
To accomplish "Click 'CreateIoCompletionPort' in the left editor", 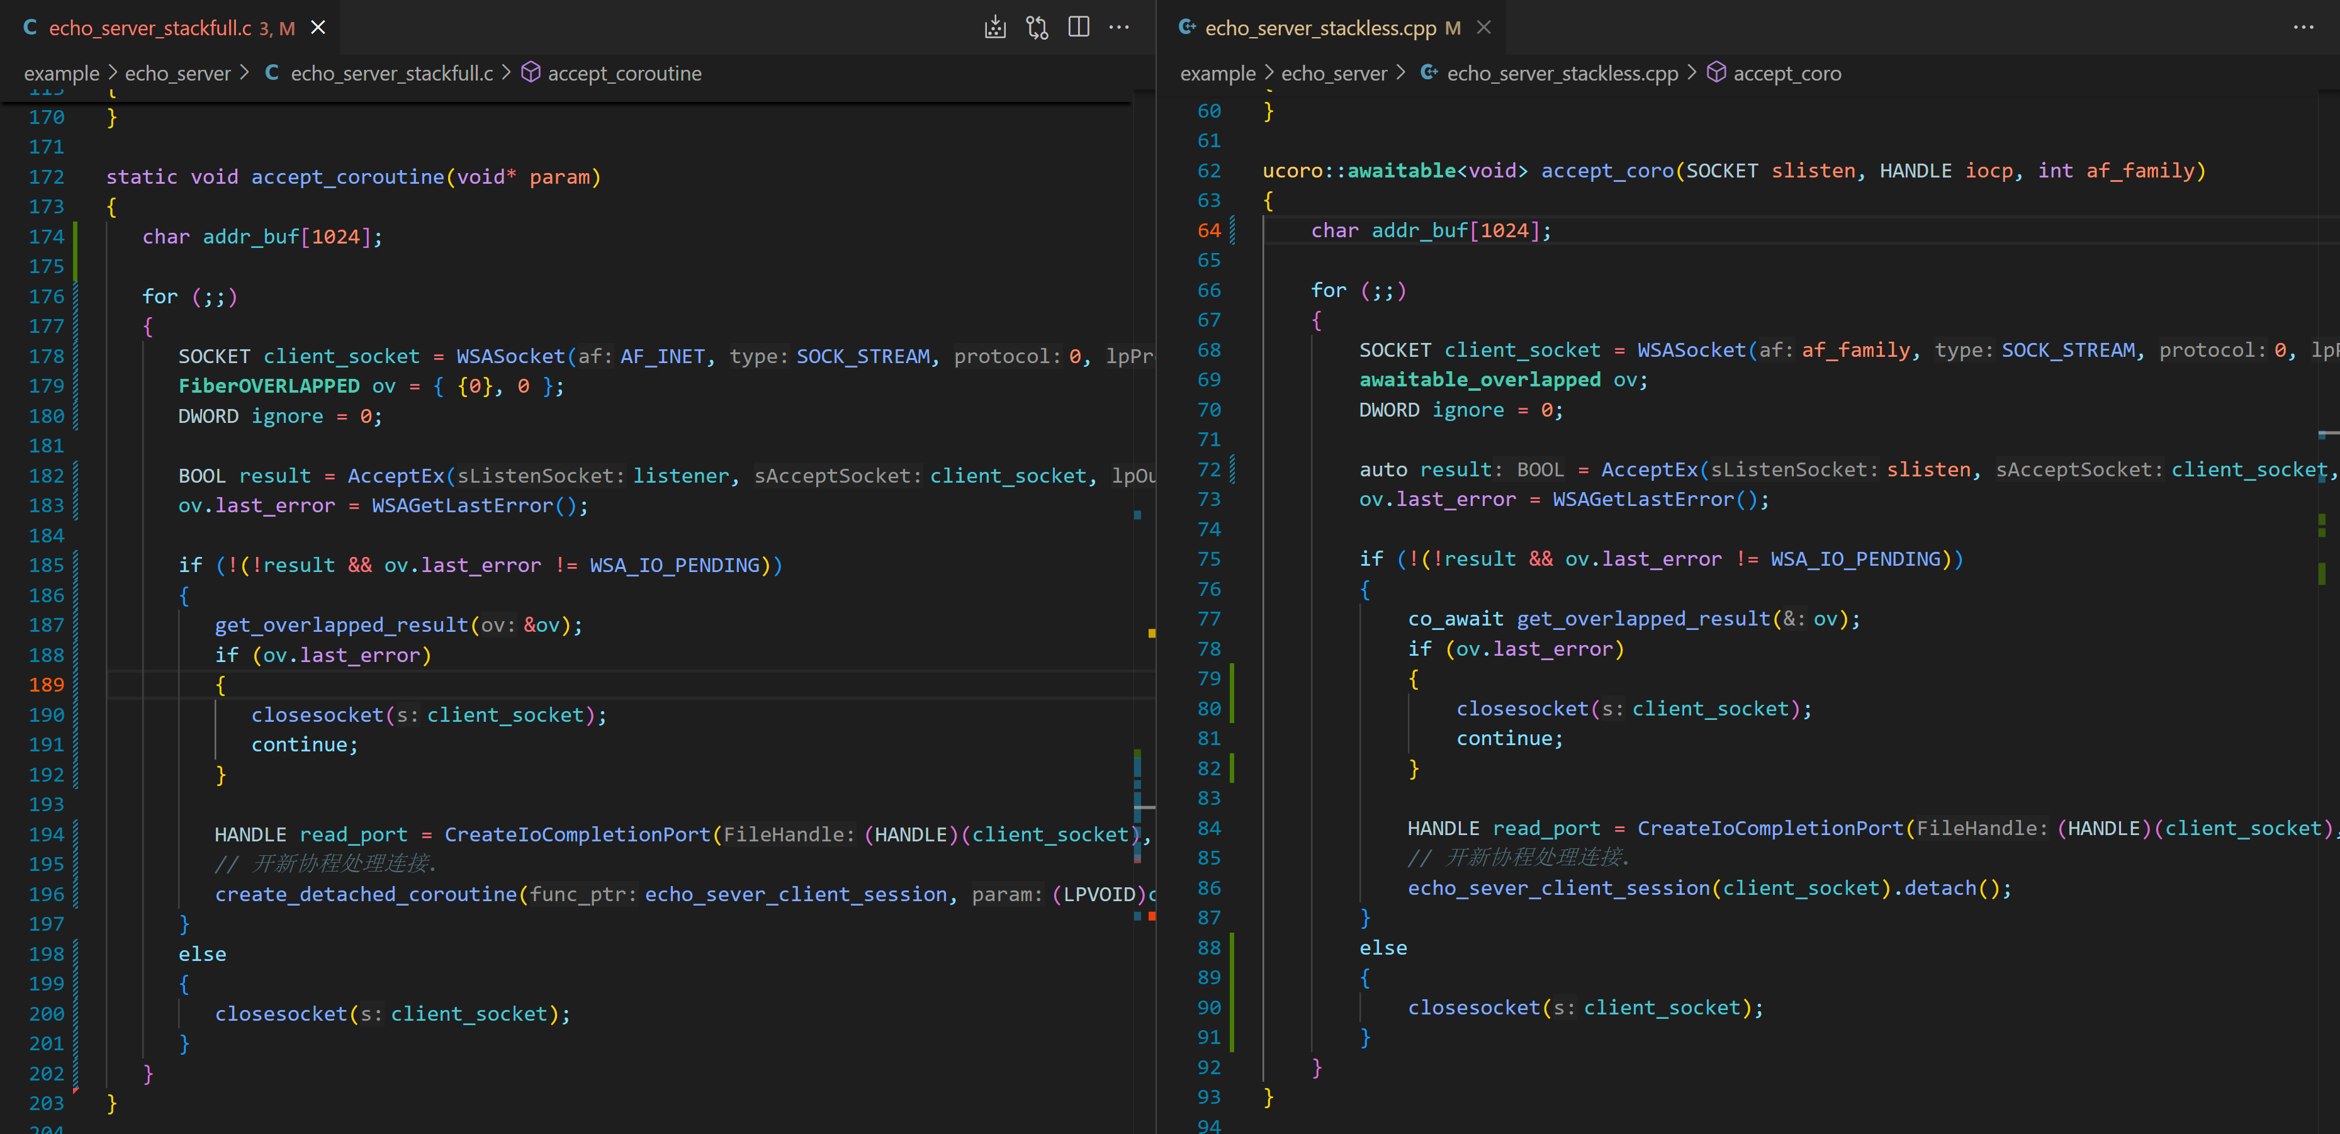I will [x=578, y=834].
